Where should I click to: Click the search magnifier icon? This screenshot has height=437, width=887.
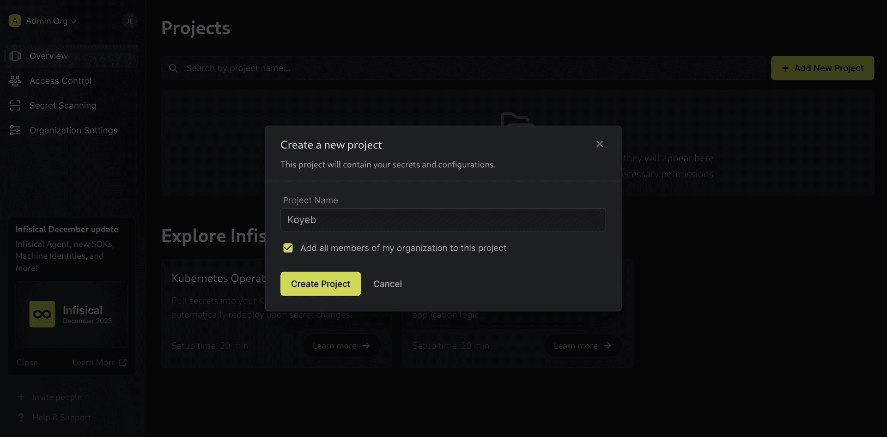[173, 68]
